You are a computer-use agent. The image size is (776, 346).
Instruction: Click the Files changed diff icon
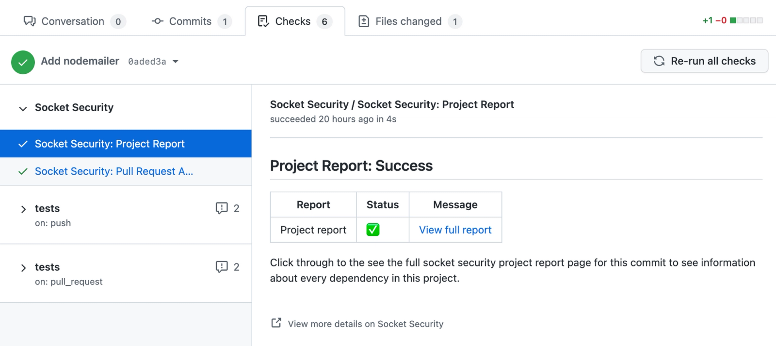coord(364,21)
